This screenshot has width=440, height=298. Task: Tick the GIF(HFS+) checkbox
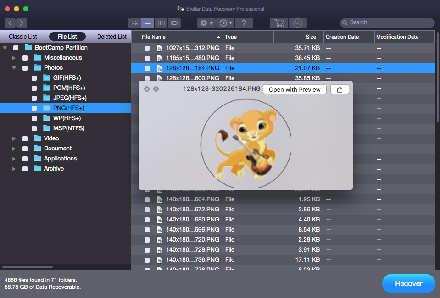pyautogui.click(x=34, y=78)
